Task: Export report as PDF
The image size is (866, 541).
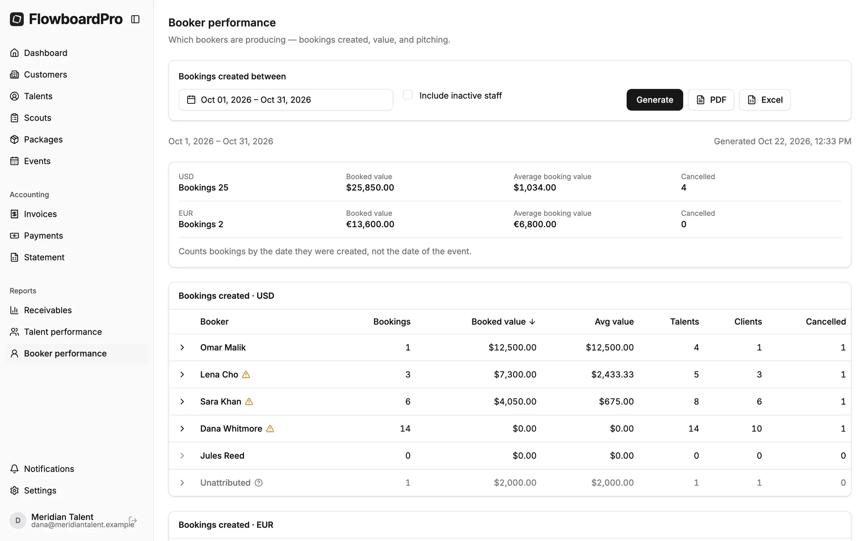Action: (x=711, y=100)
